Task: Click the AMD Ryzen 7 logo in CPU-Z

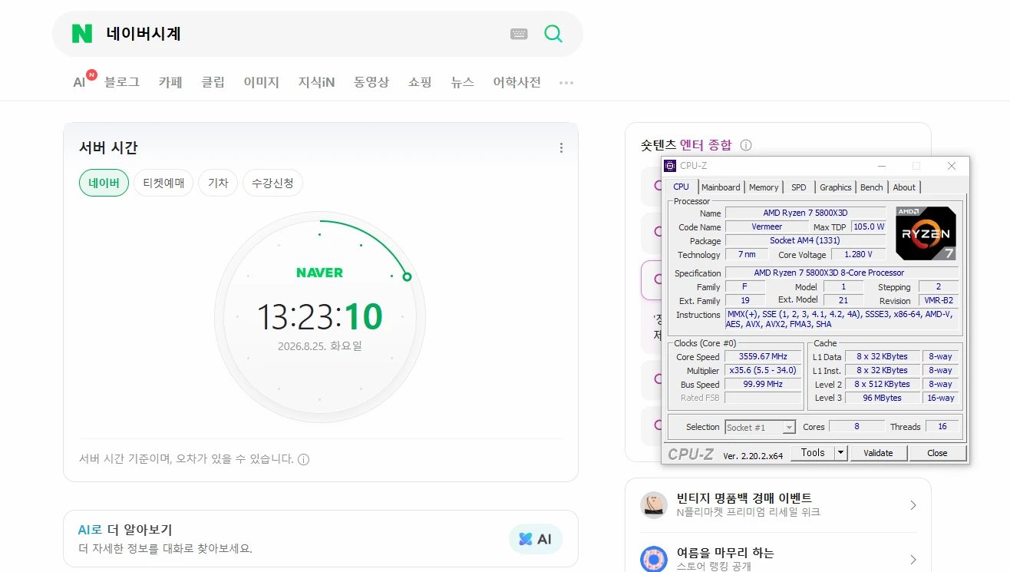Action: coord(926,233)
